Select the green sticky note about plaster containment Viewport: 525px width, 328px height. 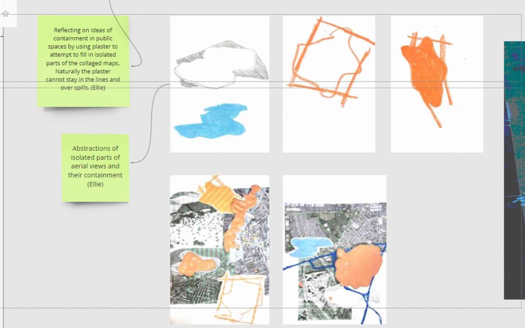click(83, 61)
